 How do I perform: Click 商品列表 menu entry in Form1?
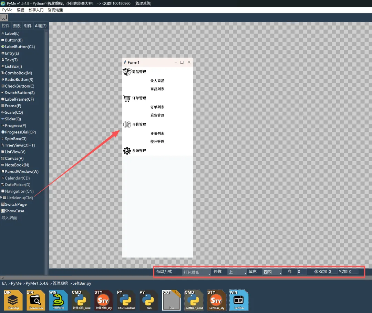coord(157,89)
